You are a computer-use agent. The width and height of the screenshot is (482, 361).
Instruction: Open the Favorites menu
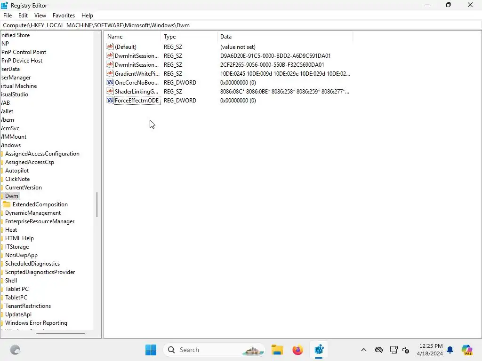point(64,16)
